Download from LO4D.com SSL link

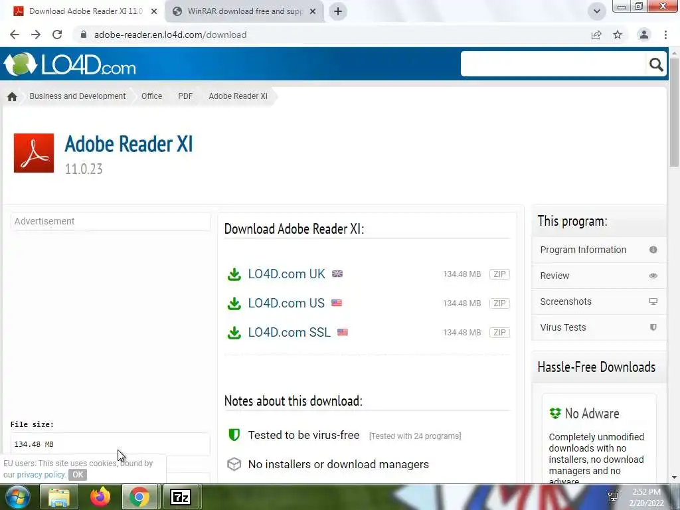coord(290,332)
